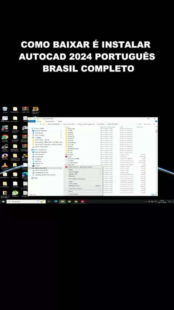Open AutoCAD red icon in taskbar
174x310 pixels.
point(83,201)
